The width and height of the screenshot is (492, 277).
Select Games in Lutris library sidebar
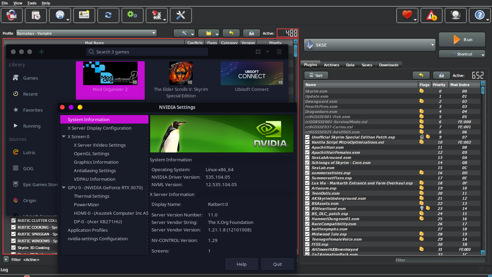tap(31, 78)
